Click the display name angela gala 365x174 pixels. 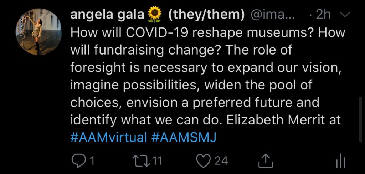coord(108,15)
